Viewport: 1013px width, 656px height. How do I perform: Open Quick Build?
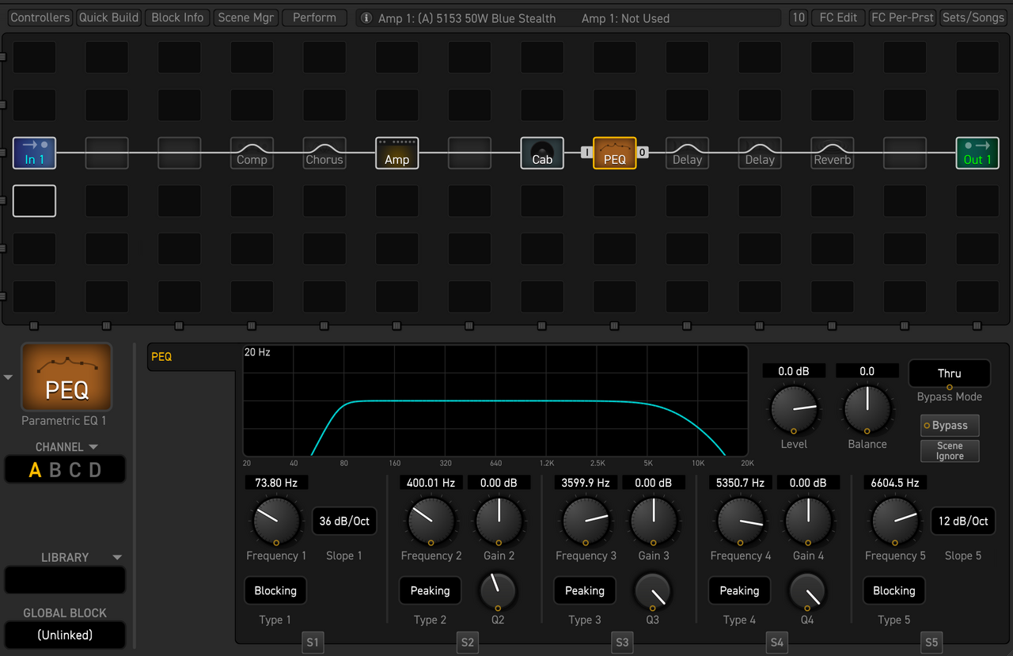tap(109, 17)
